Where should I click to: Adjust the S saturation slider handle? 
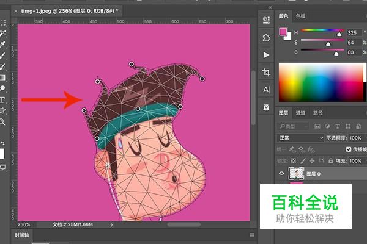[328, 44]
